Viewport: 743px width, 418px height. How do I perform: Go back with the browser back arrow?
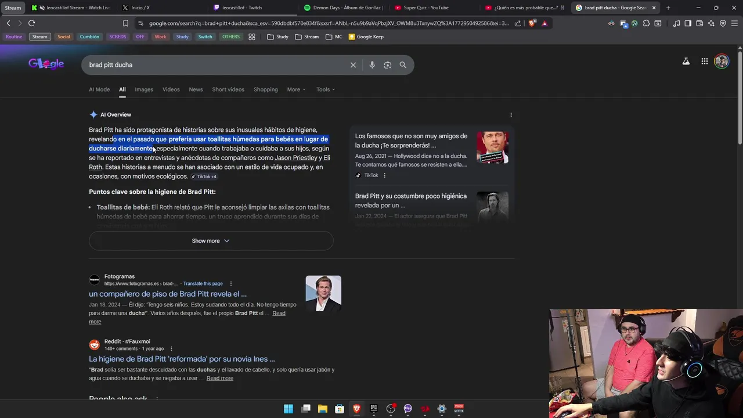coord(8,23)
